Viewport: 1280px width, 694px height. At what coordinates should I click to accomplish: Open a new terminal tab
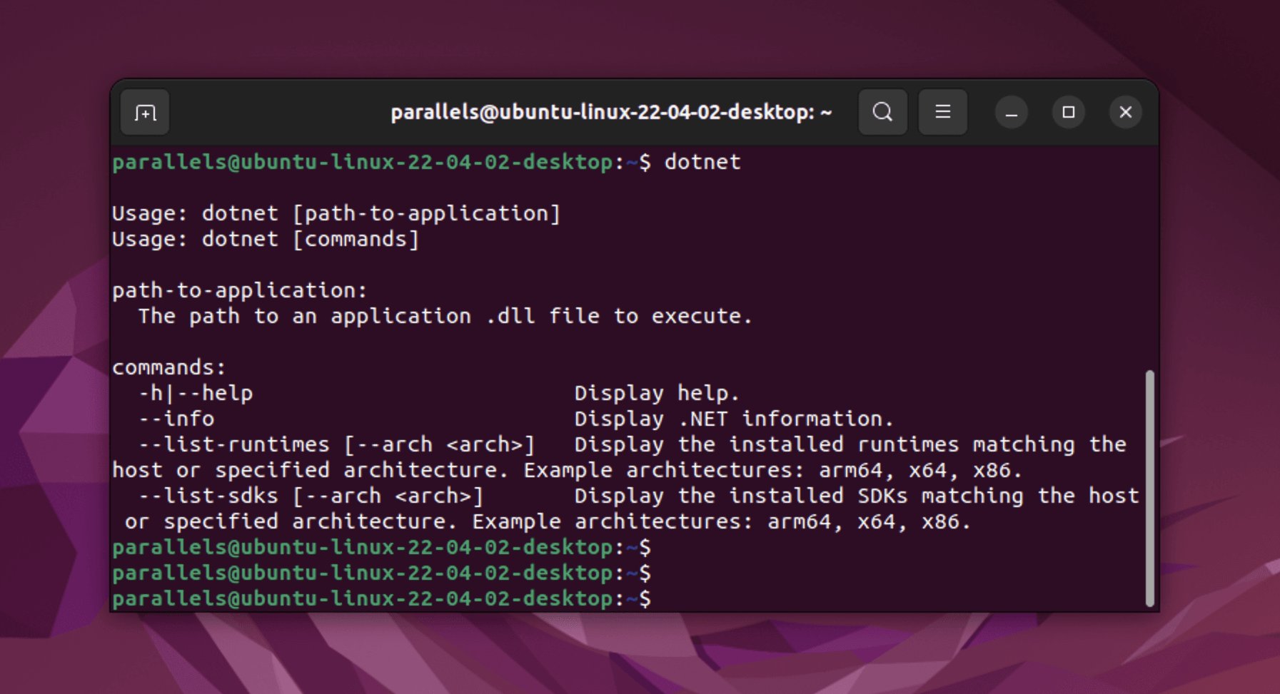[145, 113]
